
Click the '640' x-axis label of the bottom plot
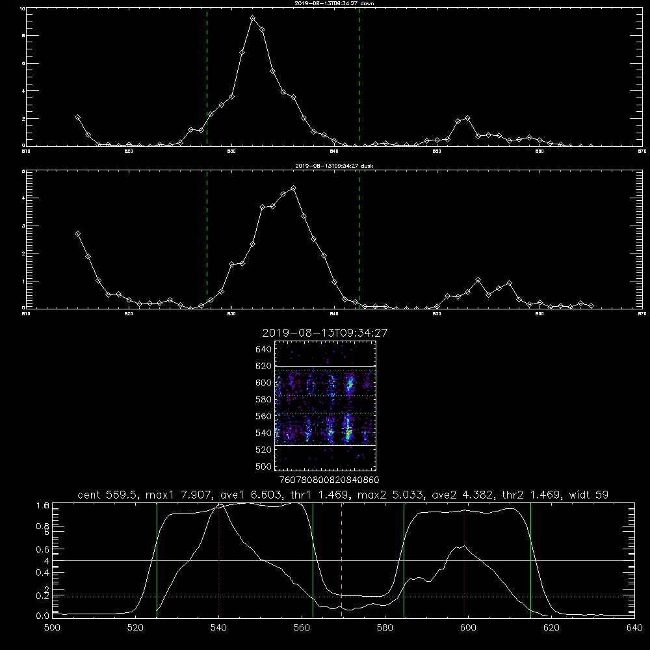[634, 628]
